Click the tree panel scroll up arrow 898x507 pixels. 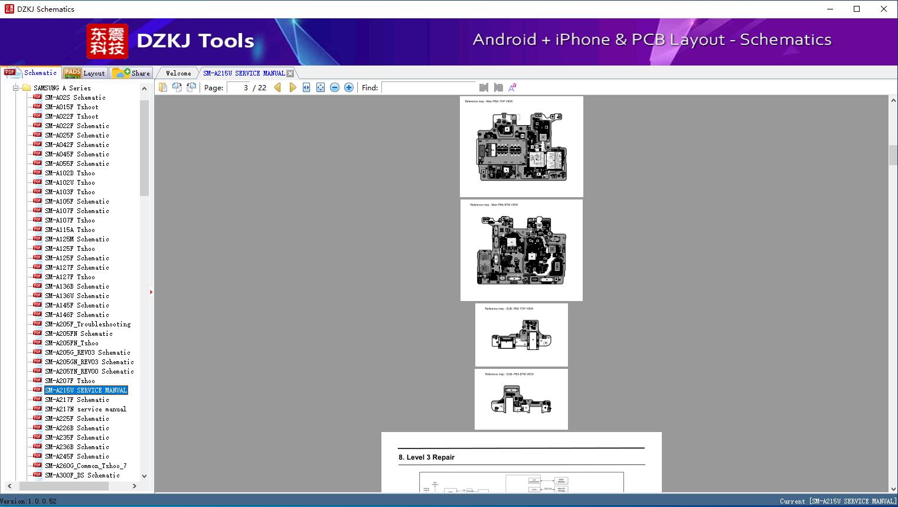pos(144,89)
